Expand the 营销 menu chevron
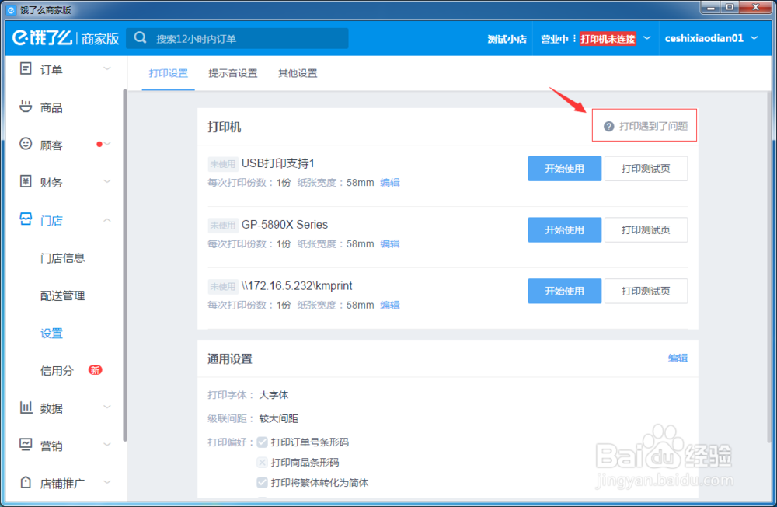This screenshot has height=507, width=777. tap(107, 445)
